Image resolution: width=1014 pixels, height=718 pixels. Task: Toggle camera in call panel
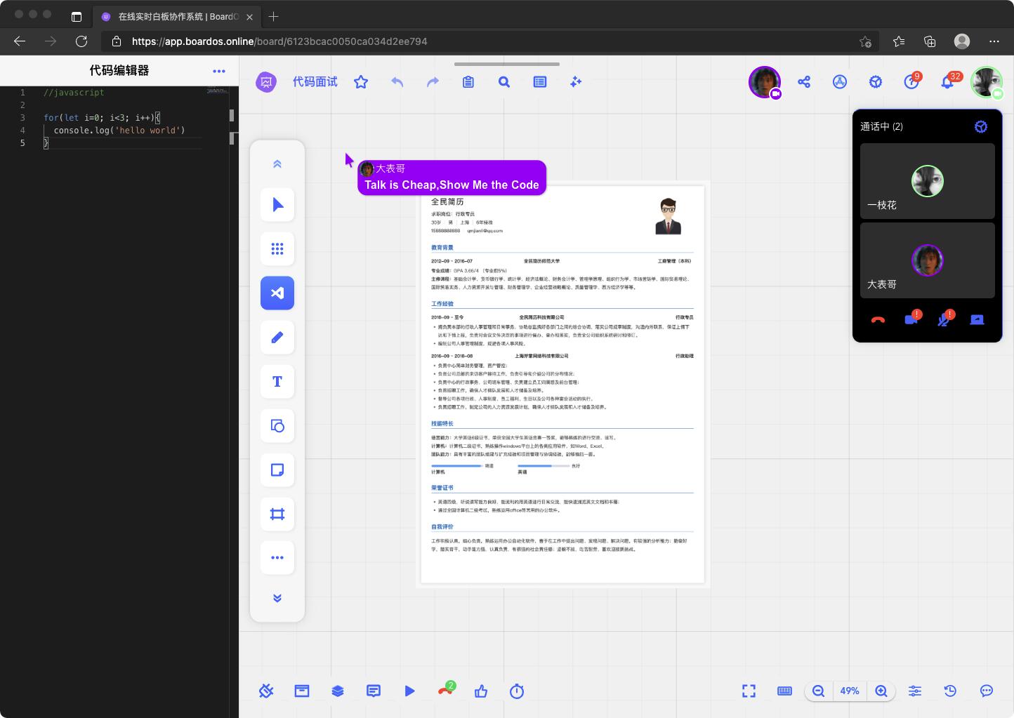911,319
